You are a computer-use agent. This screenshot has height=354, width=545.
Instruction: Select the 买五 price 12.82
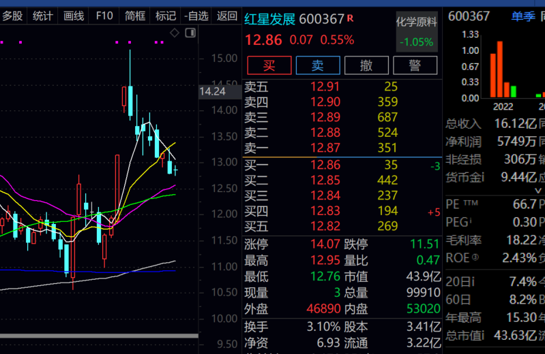[325, 226]
